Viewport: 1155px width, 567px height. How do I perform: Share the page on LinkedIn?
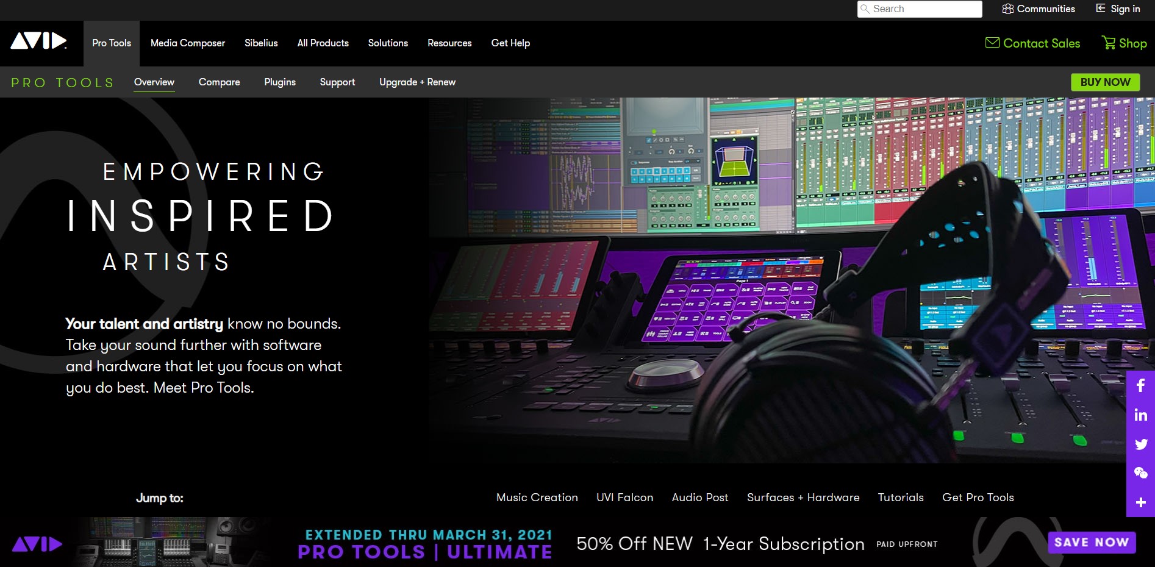pos(1140,415)
